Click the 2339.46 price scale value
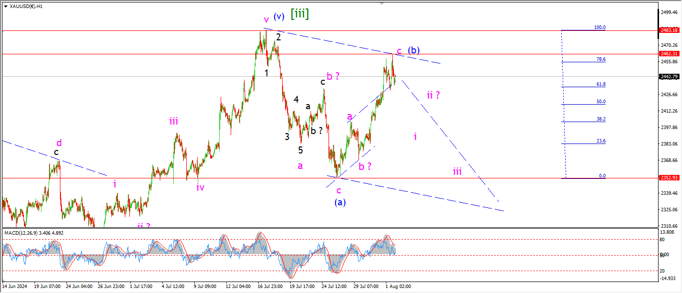The width and height of the screenshot is (682, 293). [669, 193]
